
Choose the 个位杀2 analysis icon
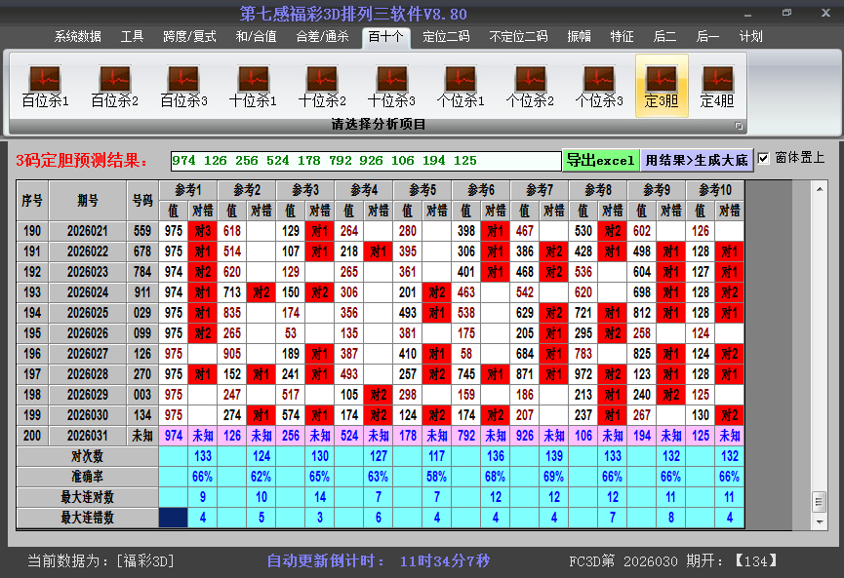(x=530, y=86)
